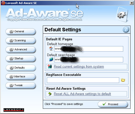Image resolution: width=135 pixels, height=114 pixels.
Task: Click the gear settings icon in the header
Action: tap(122, 15)
